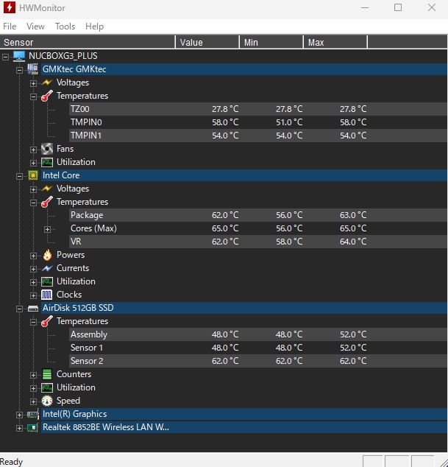Click the Sensor column header
448x467 pixels.
(x=88, y=42)
